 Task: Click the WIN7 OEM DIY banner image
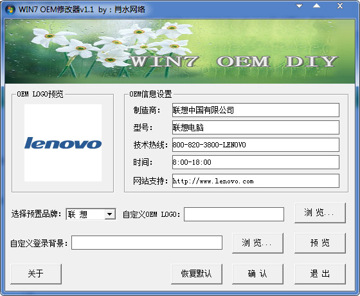[x=180, y=51]
